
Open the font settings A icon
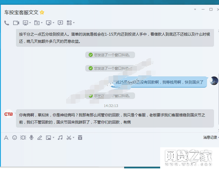click(x=6, y=138)
